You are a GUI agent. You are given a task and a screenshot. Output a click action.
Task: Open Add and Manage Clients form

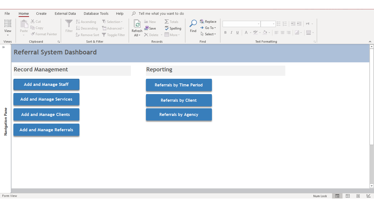point(46,115)
